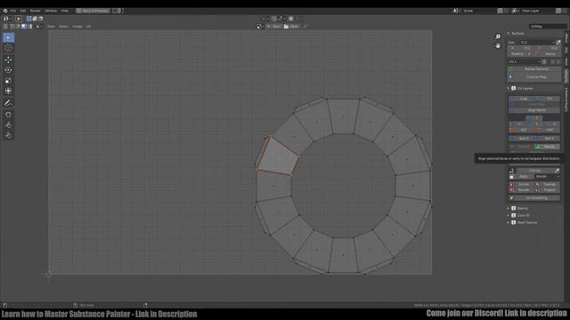The height and width of the screenshot is (320, 570).
Task: Click the pan hand viewport icon
Action: pyautogui.click(x=498, y=45)
